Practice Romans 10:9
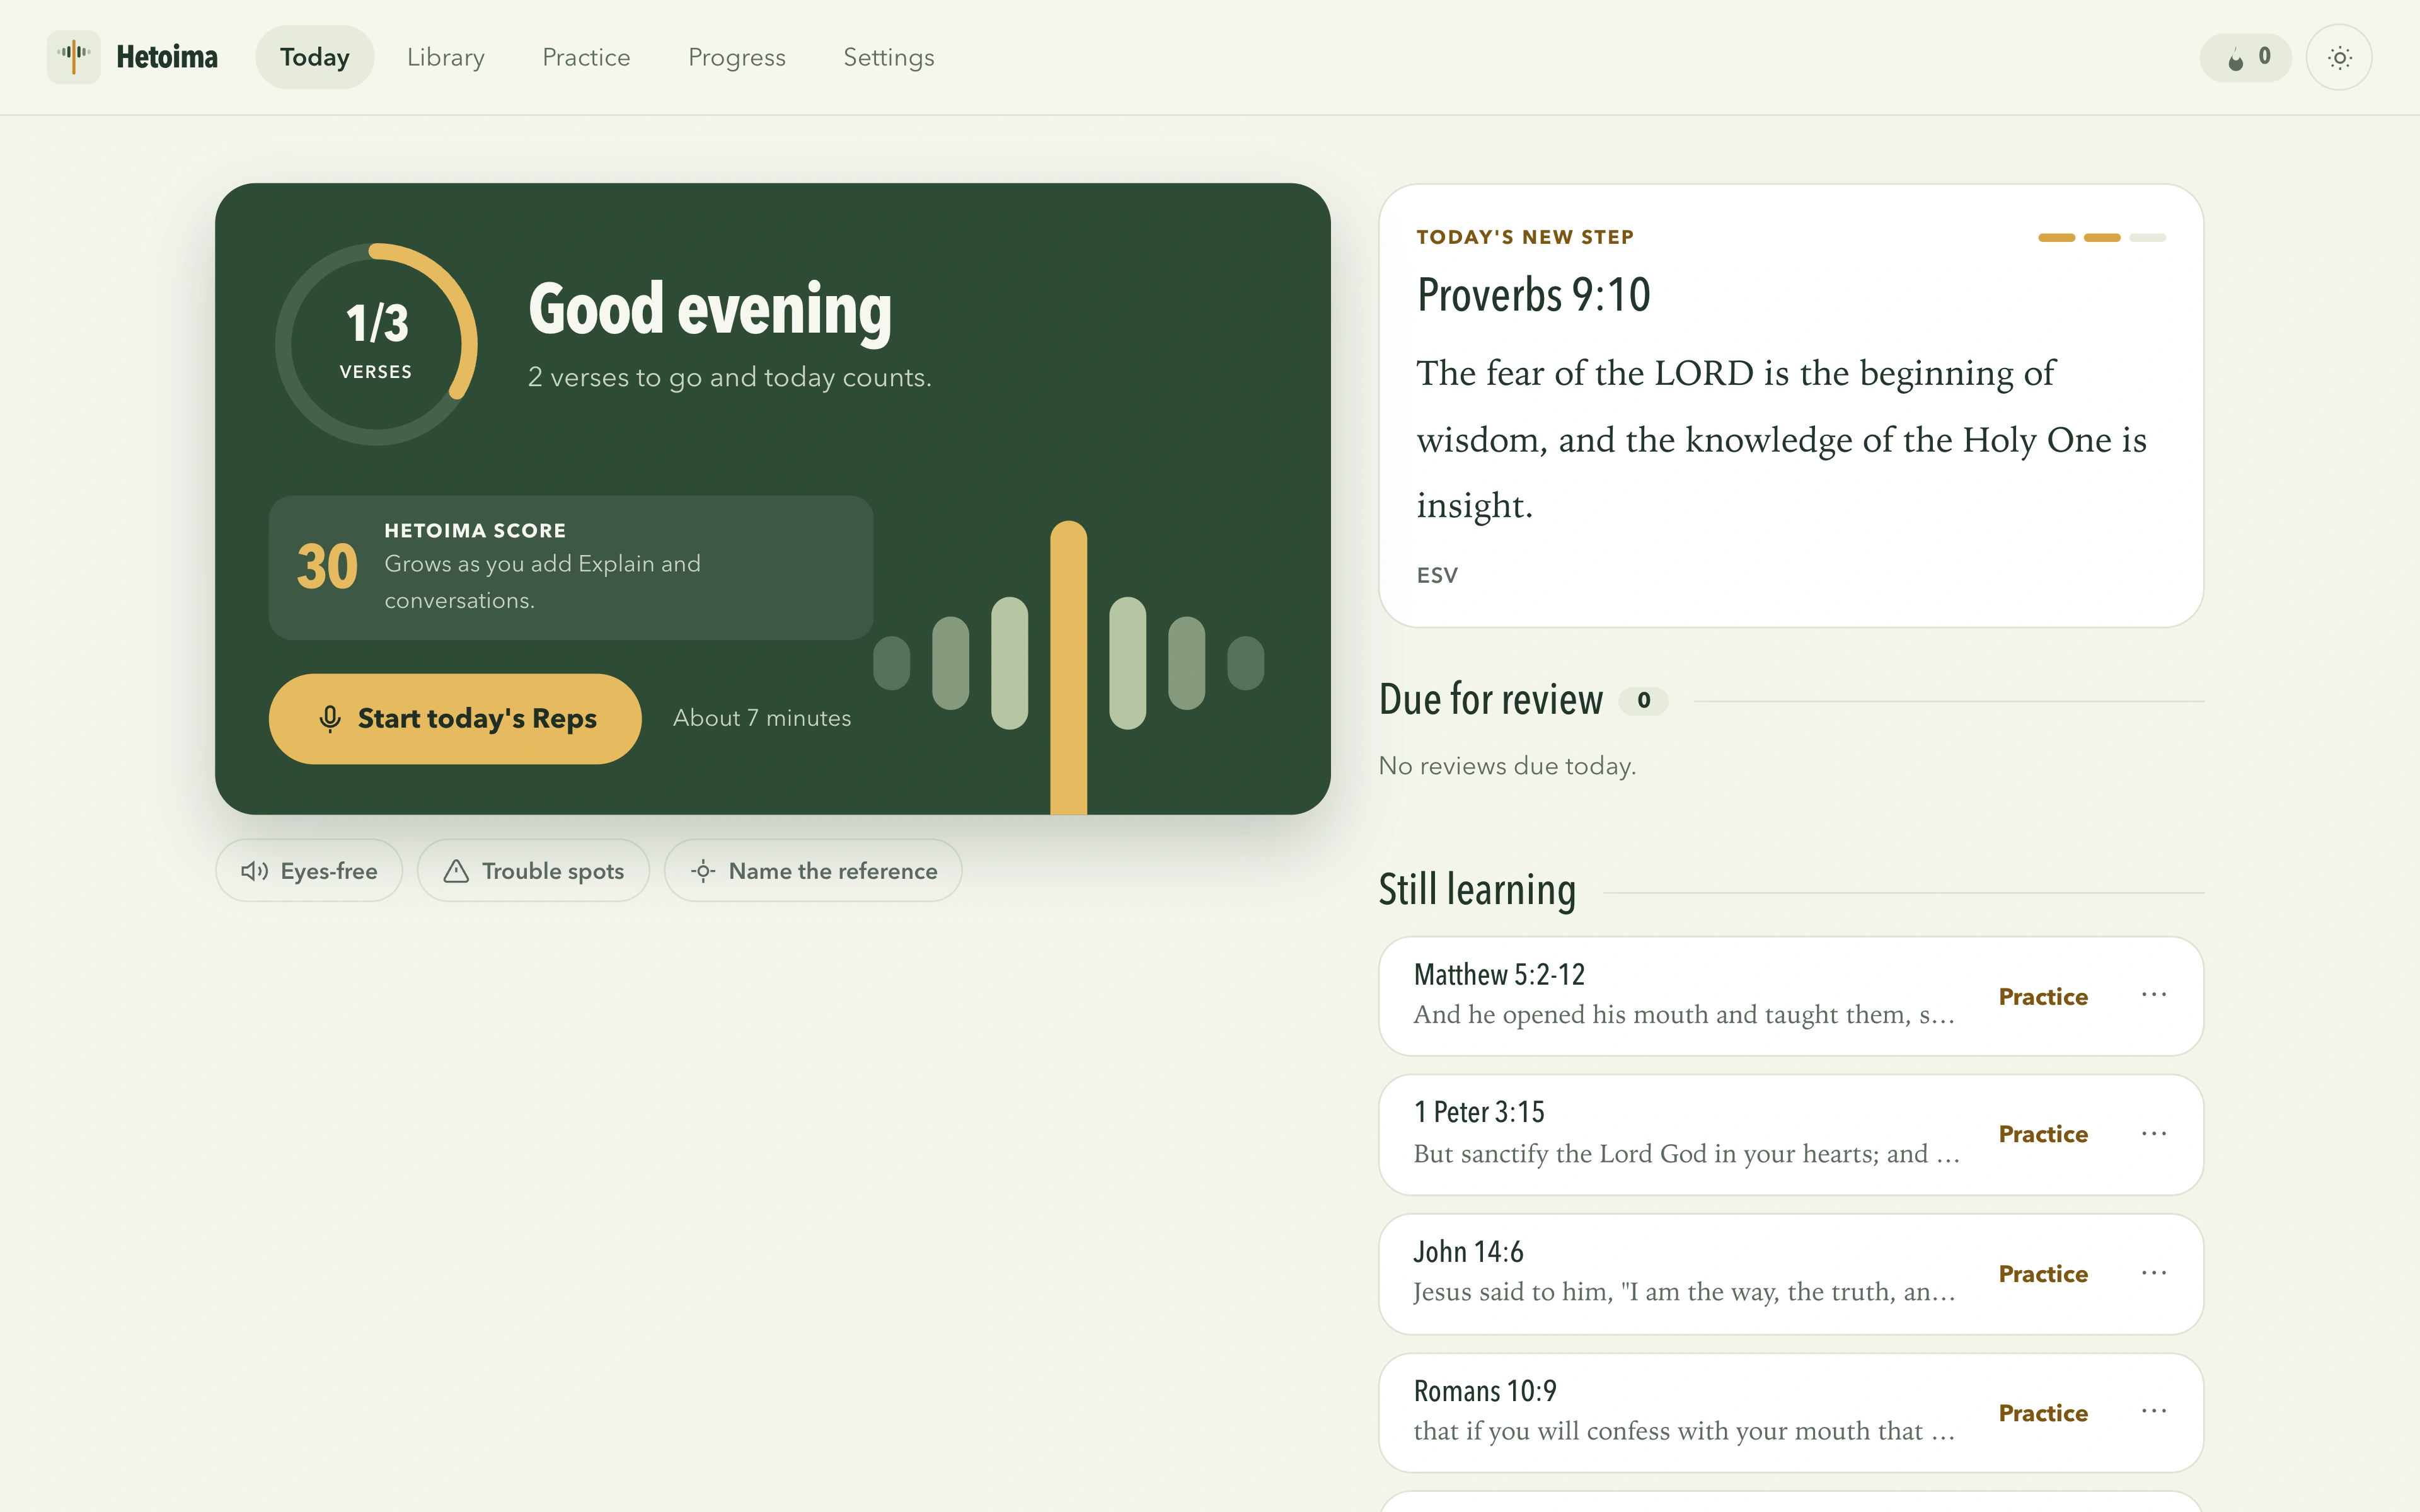This screenshot has width=2420, height=1512. pyautogui.click(x=2043, y=1413)
